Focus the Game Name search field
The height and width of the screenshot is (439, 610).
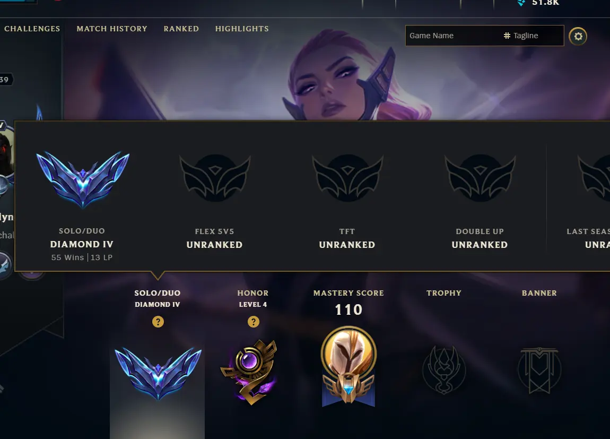tap(453, 36)
